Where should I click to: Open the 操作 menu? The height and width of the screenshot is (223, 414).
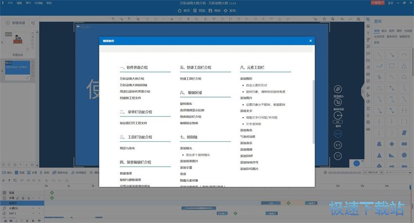28,3
